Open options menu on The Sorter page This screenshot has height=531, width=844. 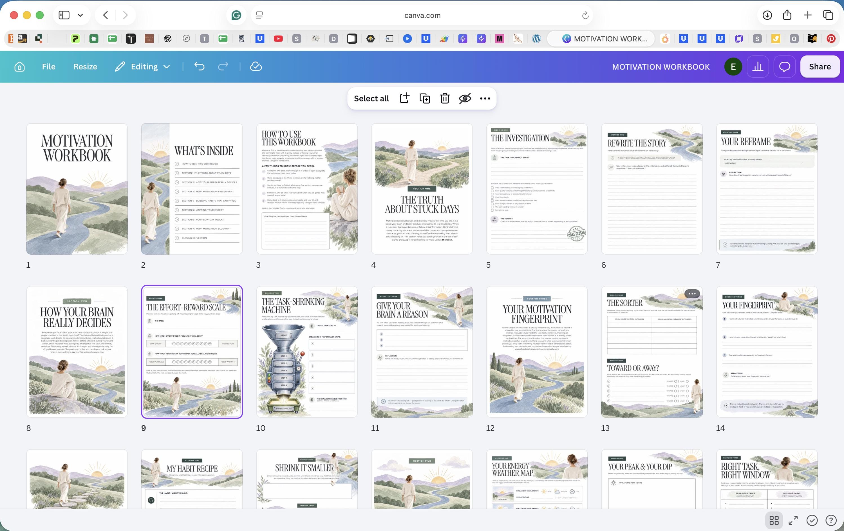692,294
